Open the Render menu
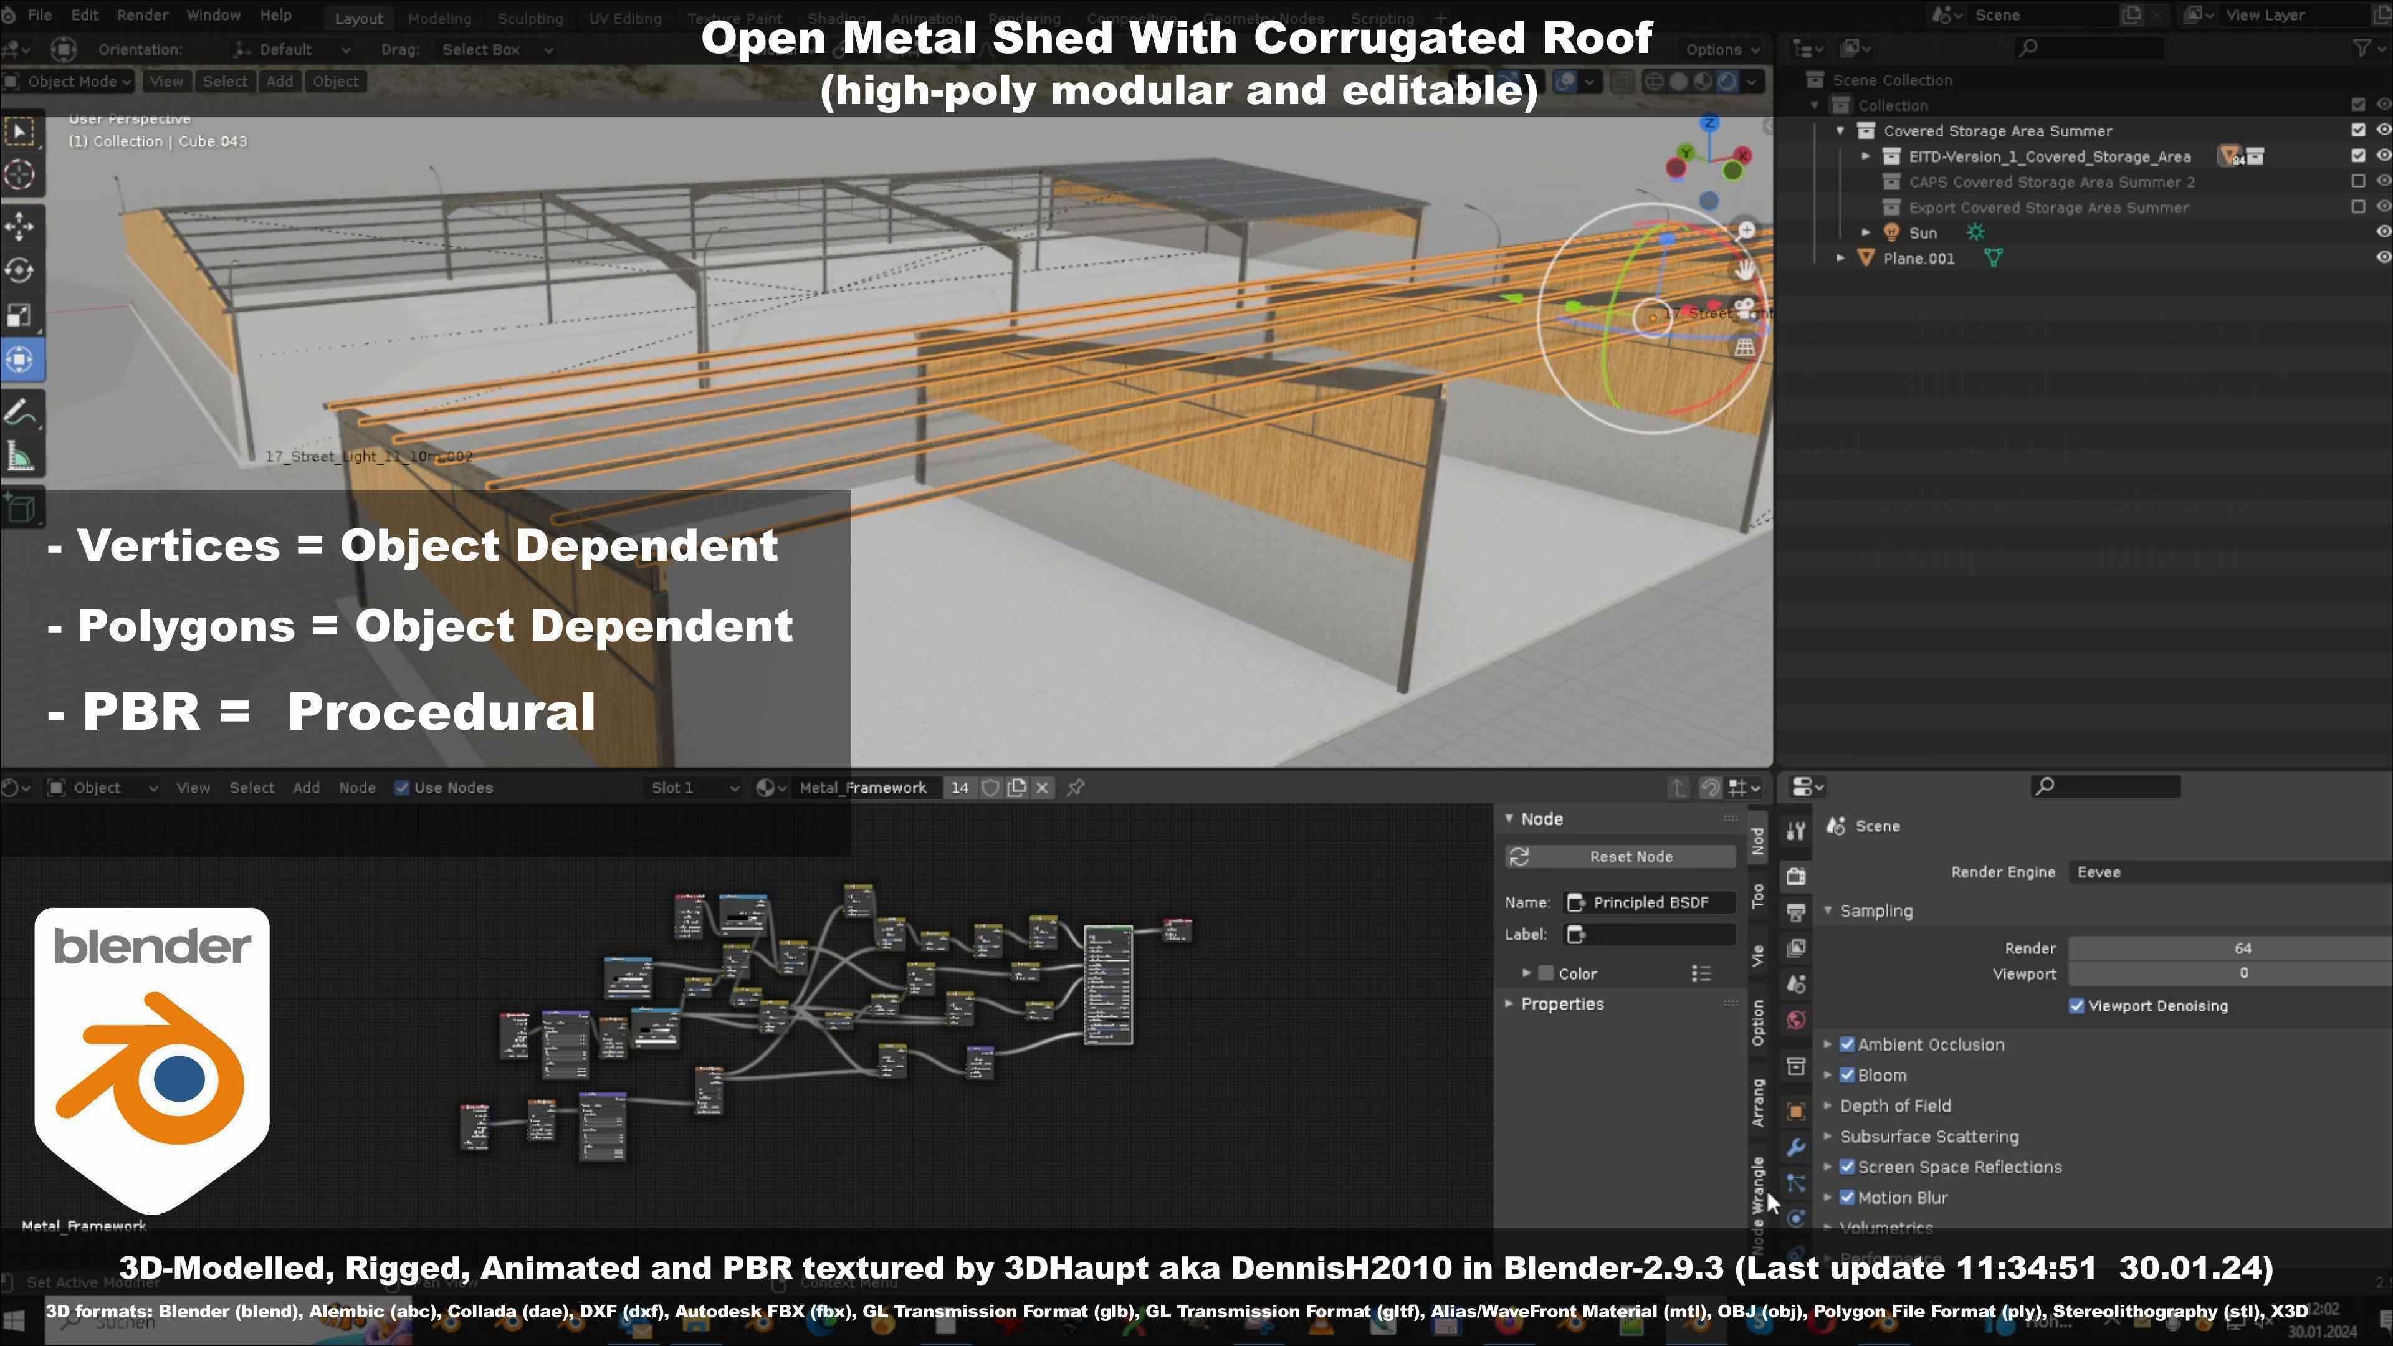The height and width of the screenshot is (1346, 2393). [x=142, y=15]
